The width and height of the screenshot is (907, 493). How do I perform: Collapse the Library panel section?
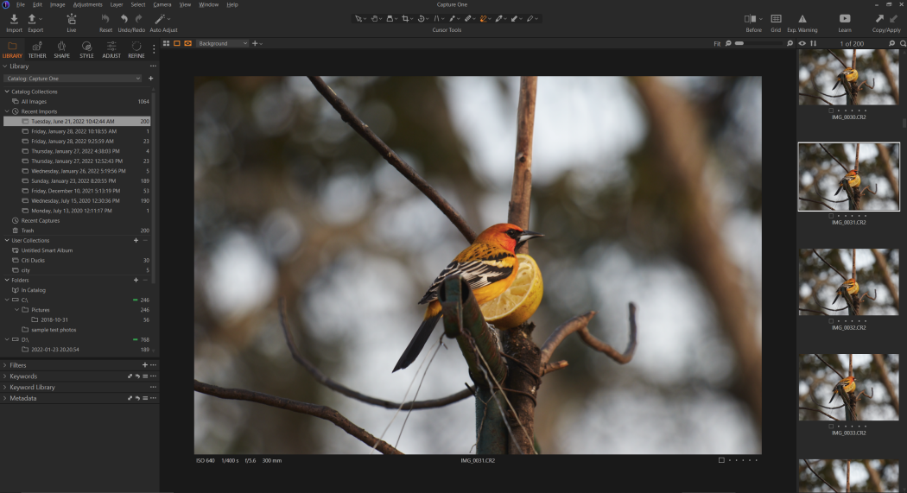coord(4,66)
